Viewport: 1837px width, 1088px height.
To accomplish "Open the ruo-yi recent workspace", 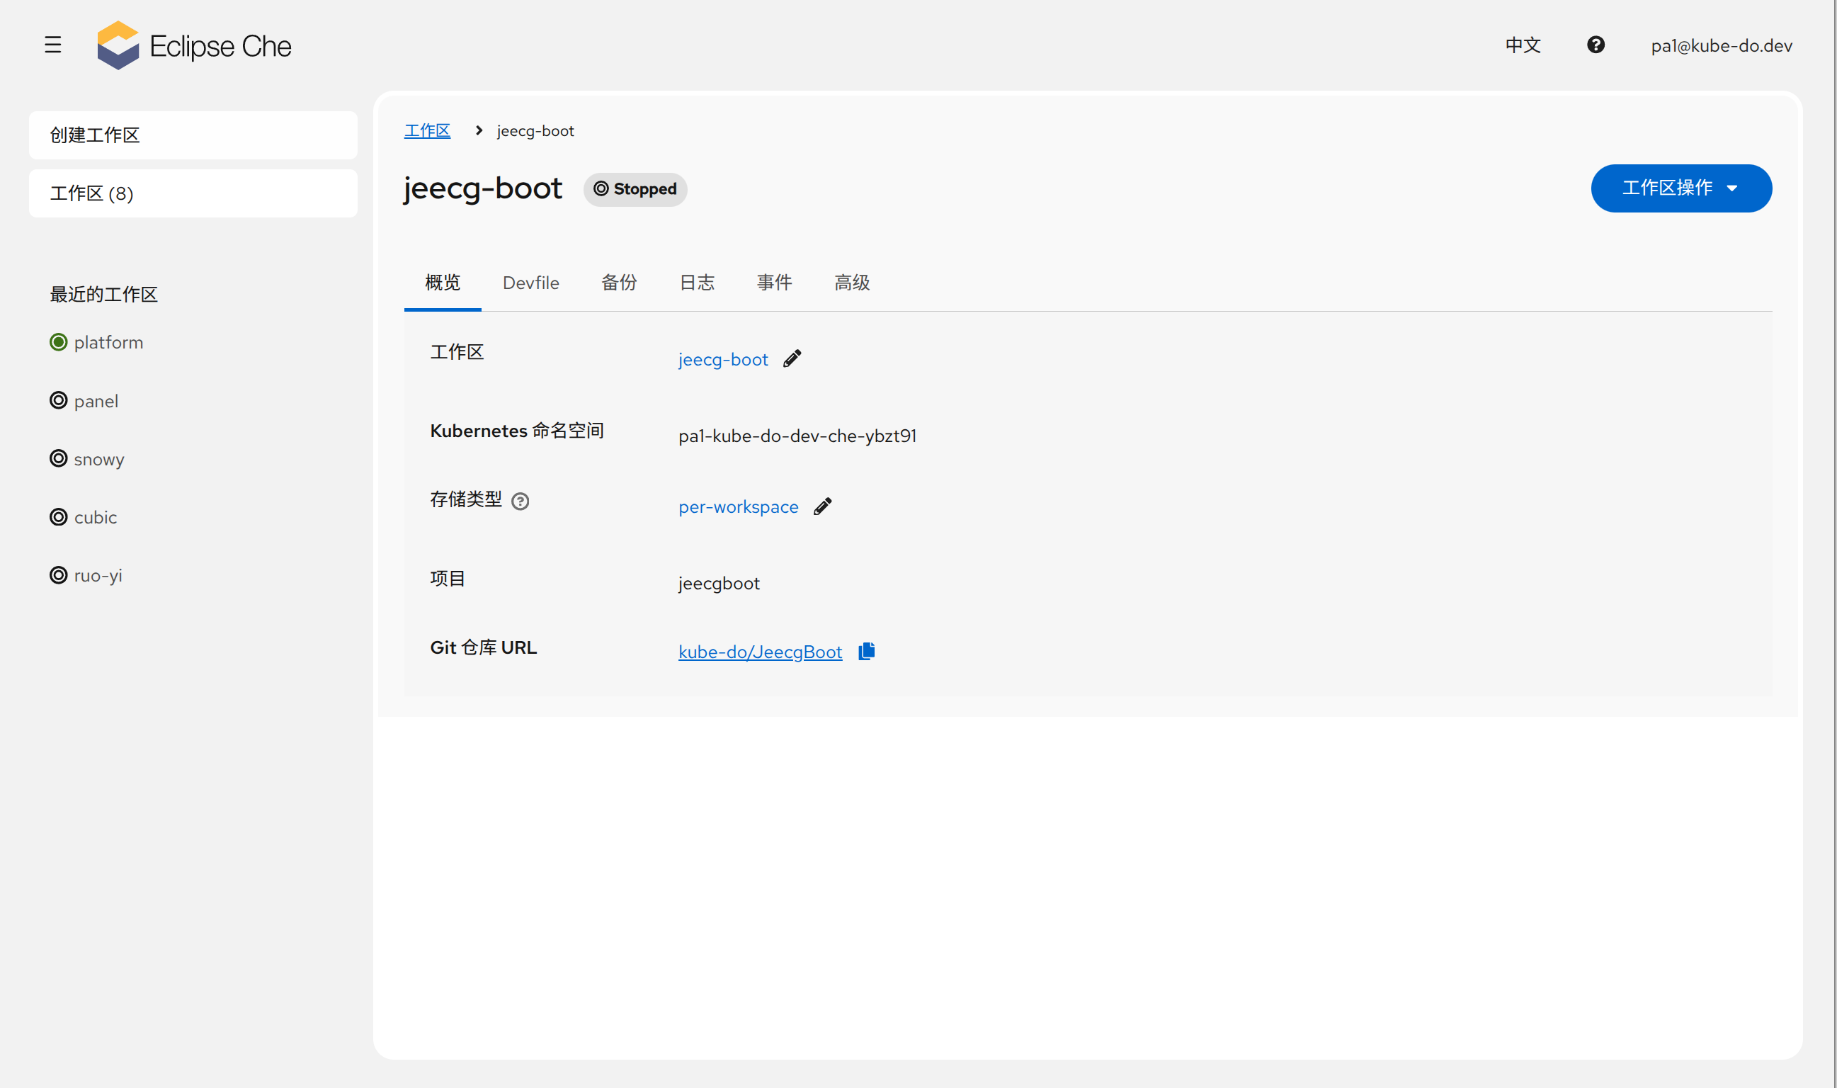I will (98, 576).
